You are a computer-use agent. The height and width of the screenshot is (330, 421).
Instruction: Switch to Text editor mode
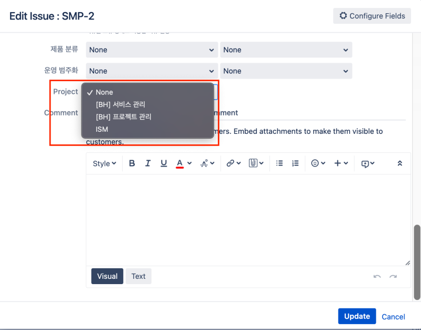coord(138,276)
